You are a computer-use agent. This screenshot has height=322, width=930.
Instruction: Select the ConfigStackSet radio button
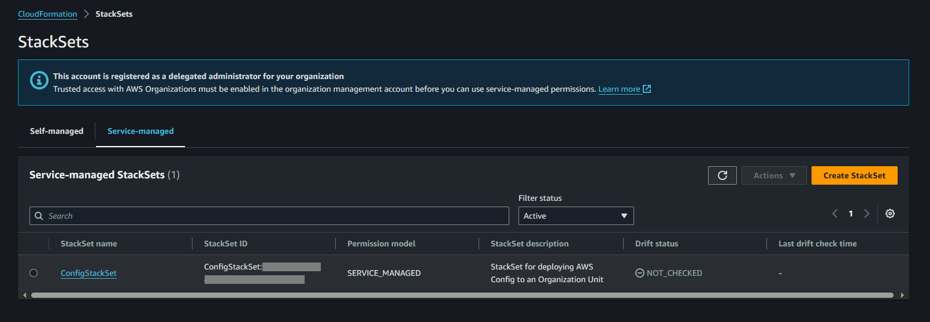click(34, 273)
